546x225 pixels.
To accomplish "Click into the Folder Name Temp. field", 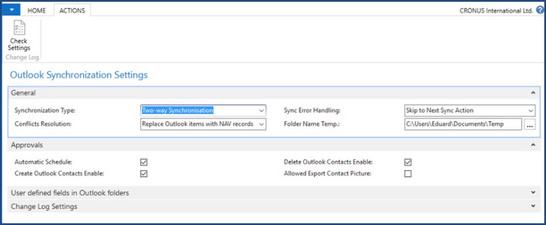I will 463,124.
